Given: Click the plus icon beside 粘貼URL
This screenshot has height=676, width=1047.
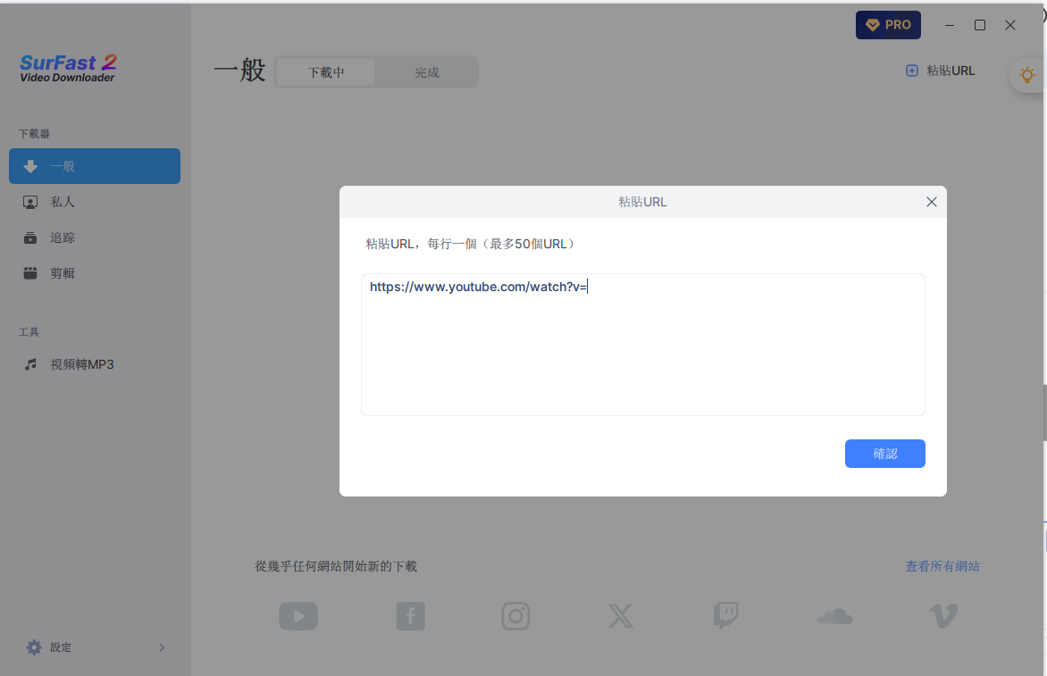Looking at the screenshot, I should pyautogui.click(x=911, y=71).
